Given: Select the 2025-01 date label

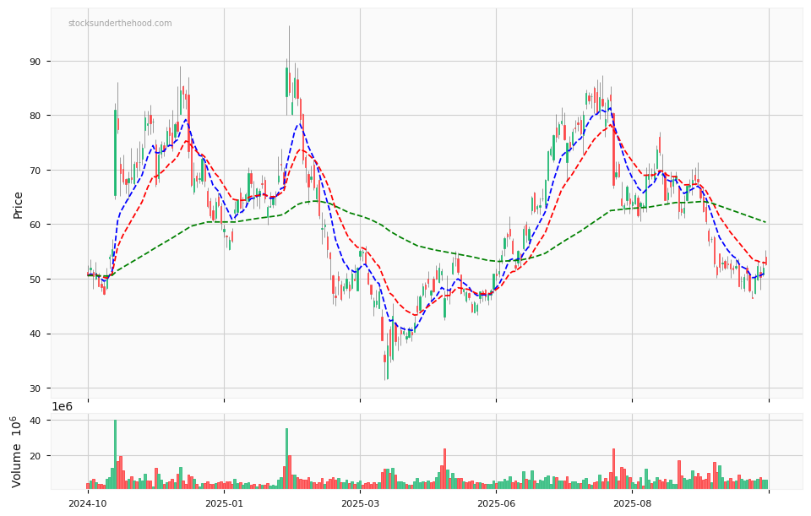Looking at the screenshot, I should (224, 503).
